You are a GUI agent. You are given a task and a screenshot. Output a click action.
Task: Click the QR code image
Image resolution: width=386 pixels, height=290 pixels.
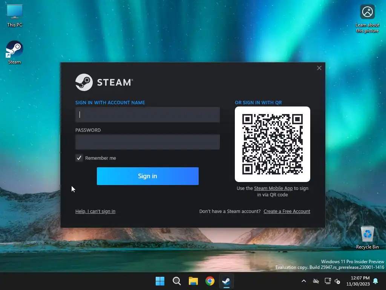(273, 144)
